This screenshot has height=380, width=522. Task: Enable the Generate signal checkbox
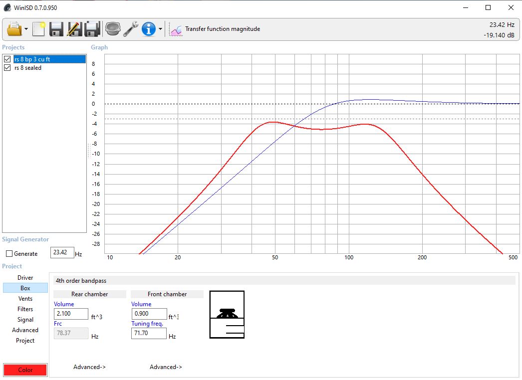pyautogui.click(x=9, y=253)
